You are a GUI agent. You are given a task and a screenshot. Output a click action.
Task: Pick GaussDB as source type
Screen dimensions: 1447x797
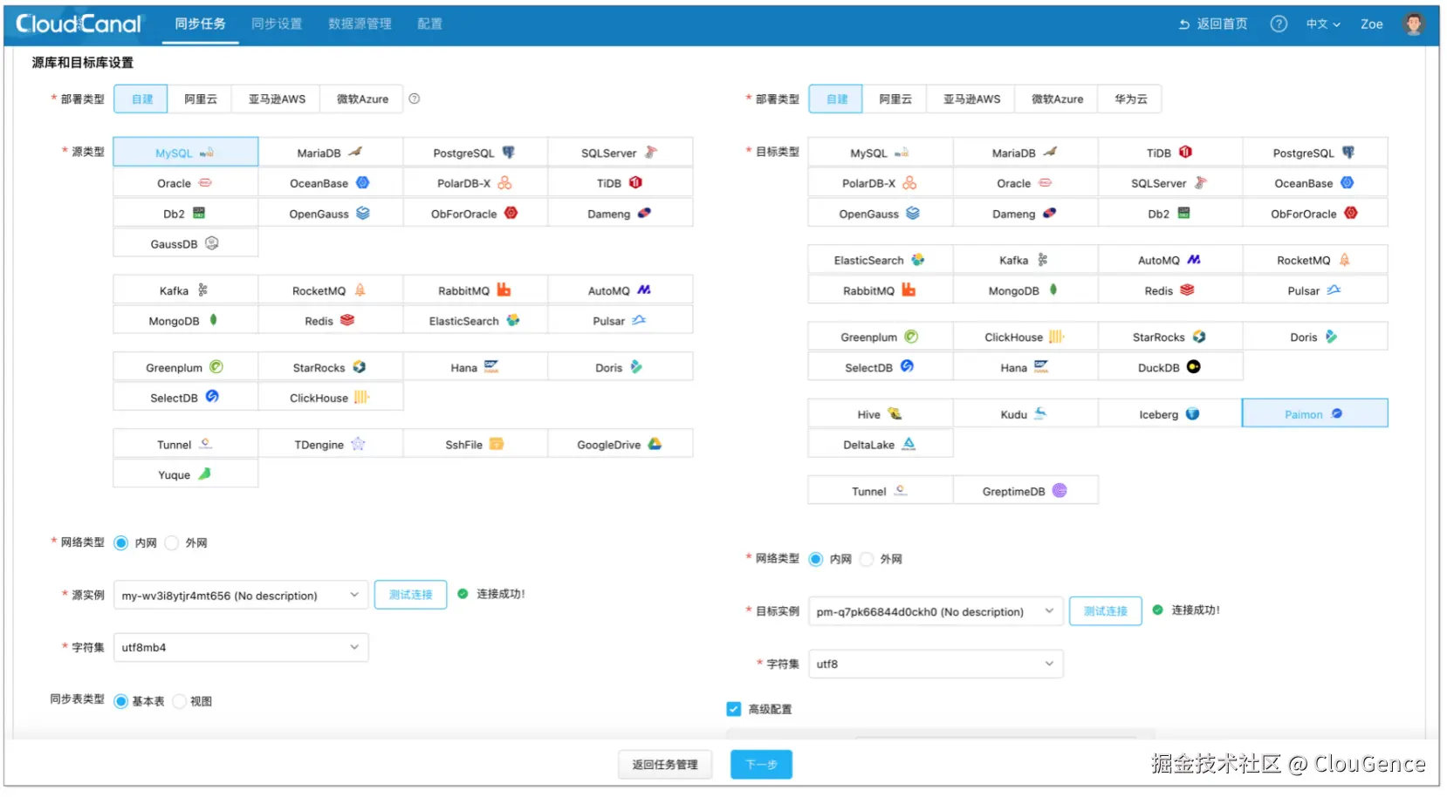point(186,243)
